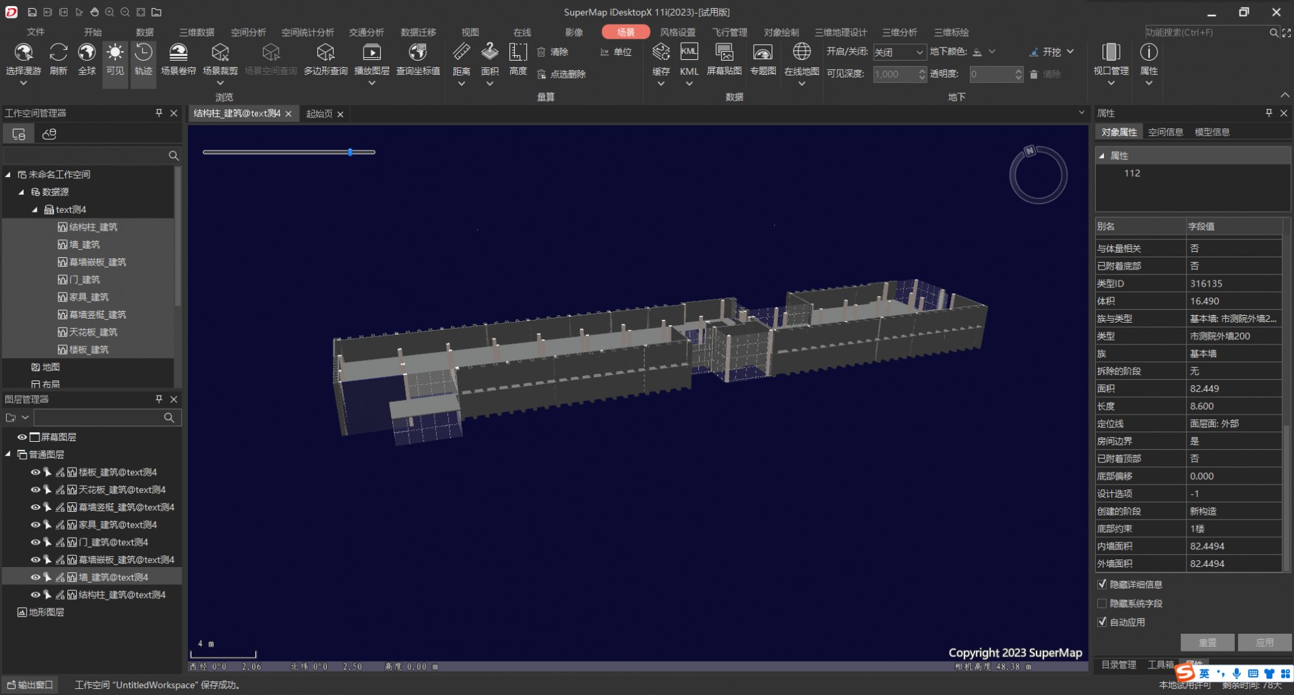
Task: Click the 清除 measurement button
Action: 552,52
